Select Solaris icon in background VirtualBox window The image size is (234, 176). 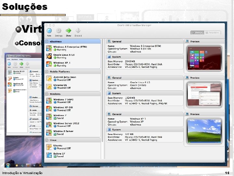(x=10, y=79)
